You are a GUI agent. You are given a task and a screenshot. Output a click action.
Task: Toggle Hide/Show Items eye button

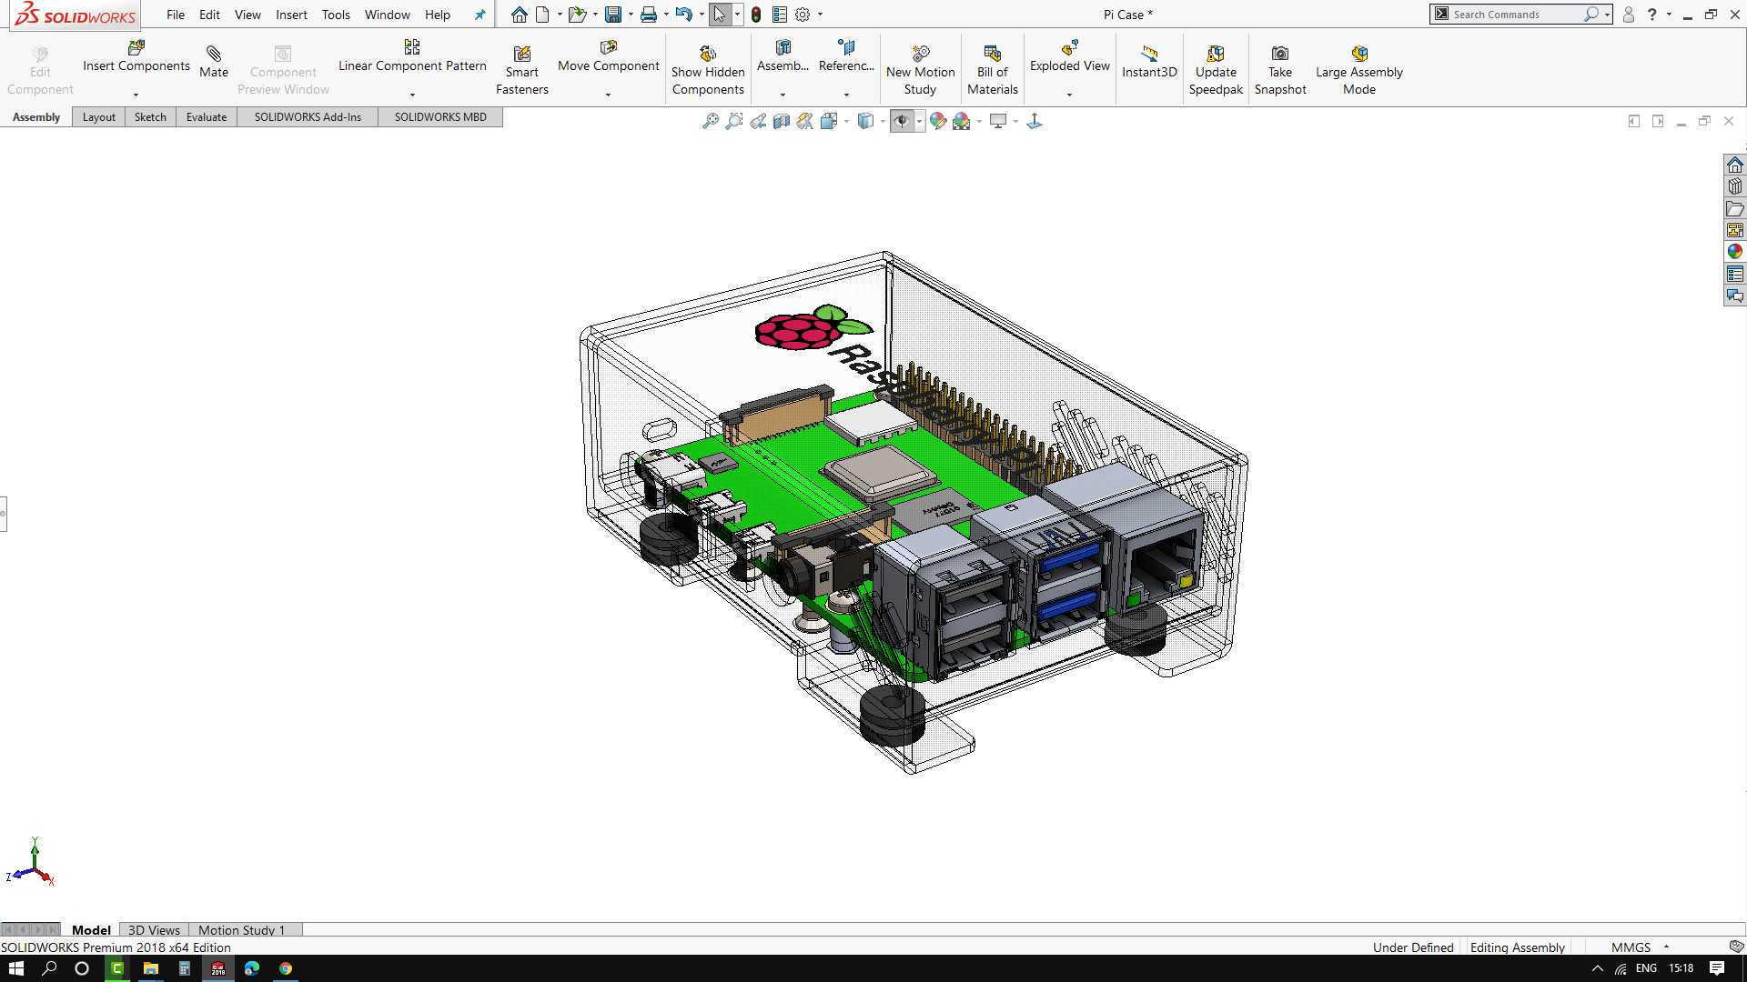[902, 121]
